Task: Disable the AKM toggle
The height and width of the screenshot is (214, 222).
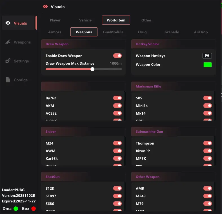Action: [x=117, y=106]
